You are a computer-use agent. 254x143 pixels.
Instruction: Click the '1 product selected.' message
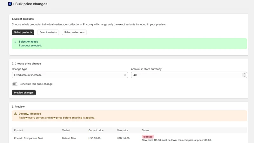click(30, 45)
